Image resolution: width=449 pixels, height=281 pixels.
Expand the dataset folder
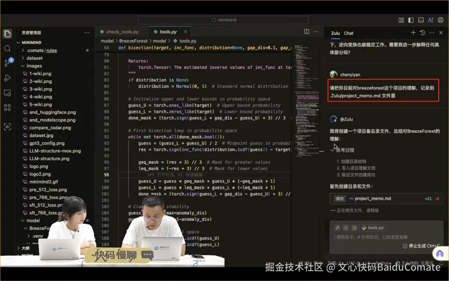[x=34, y=58]
